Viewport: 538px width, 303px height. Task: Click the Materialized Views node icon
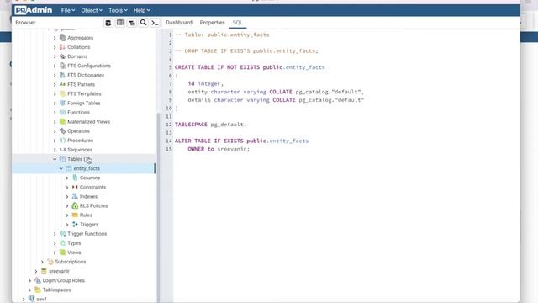pos(62,121)
